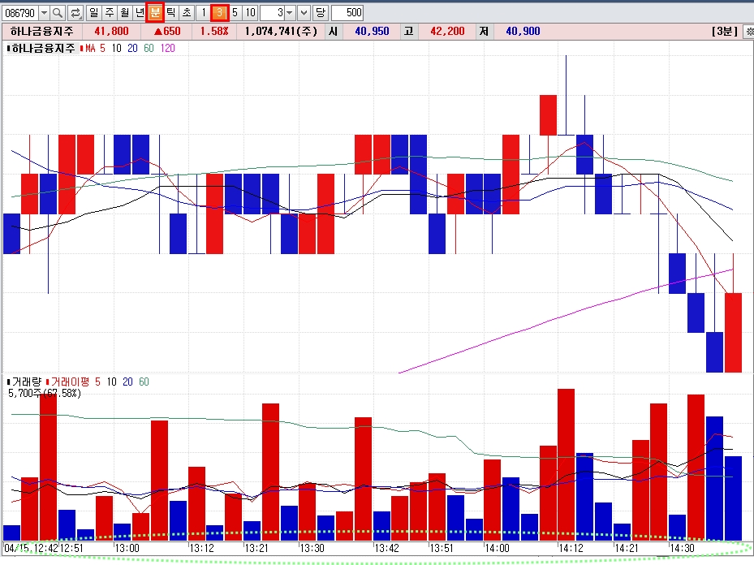Click the 하나금융지주 chart legend label

pyautogui.click(x=43, y=48)
